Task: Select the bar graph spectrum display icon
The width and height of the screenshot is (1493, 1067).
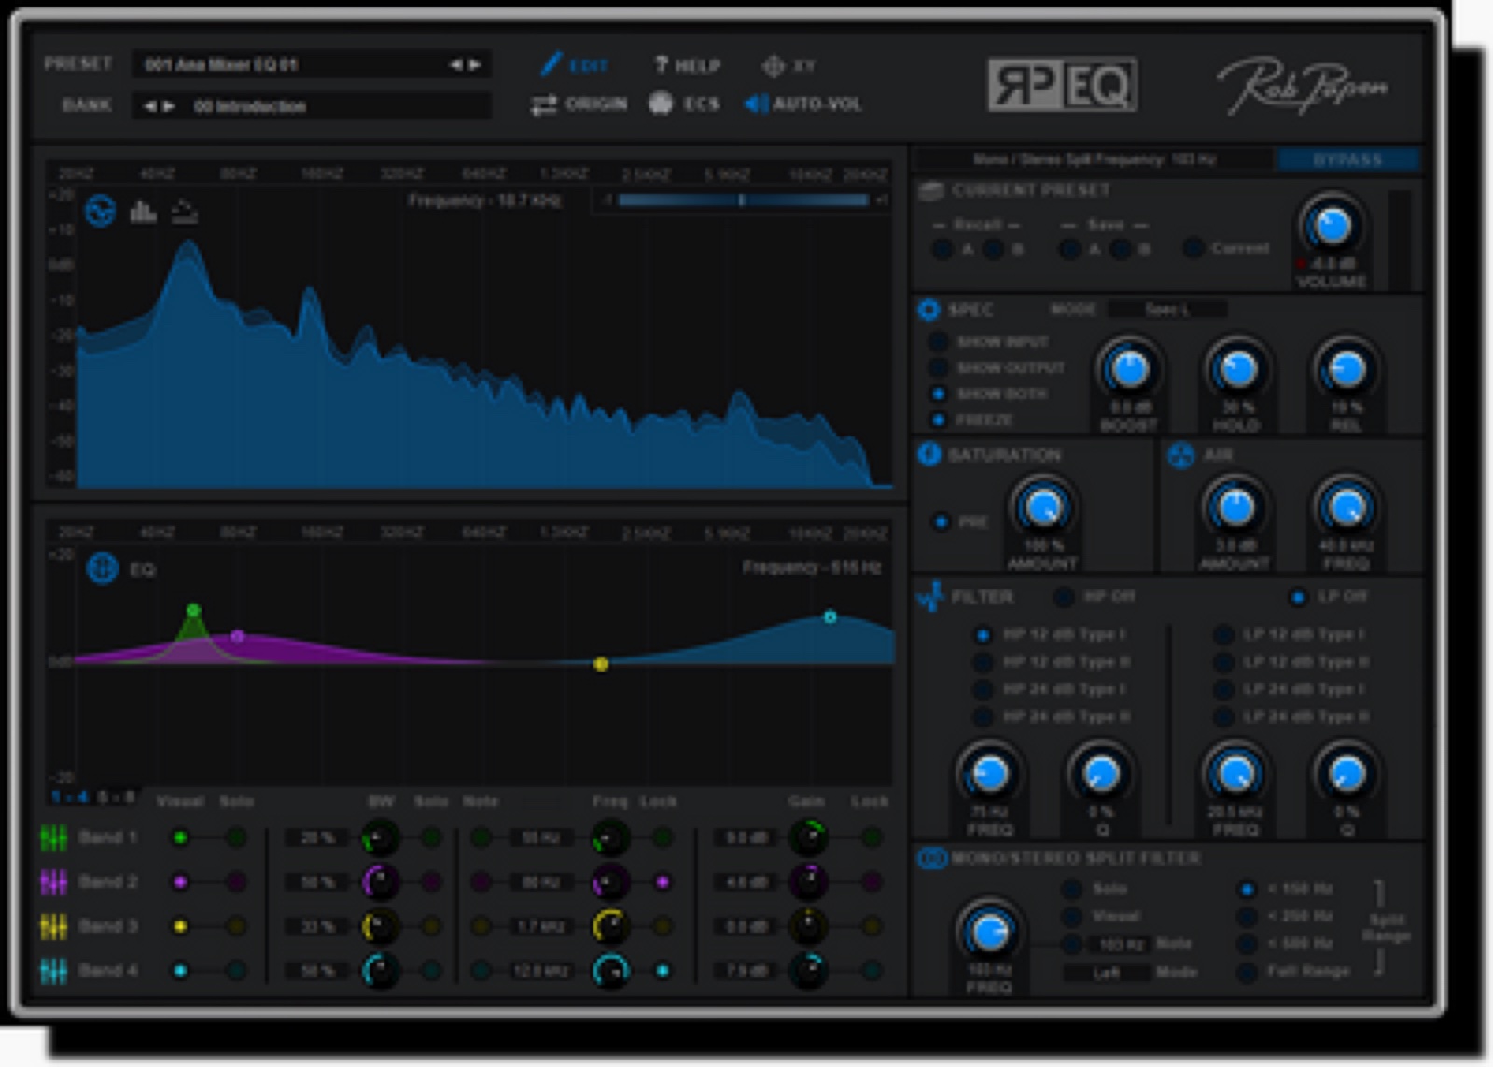Action: coord(143,212)
